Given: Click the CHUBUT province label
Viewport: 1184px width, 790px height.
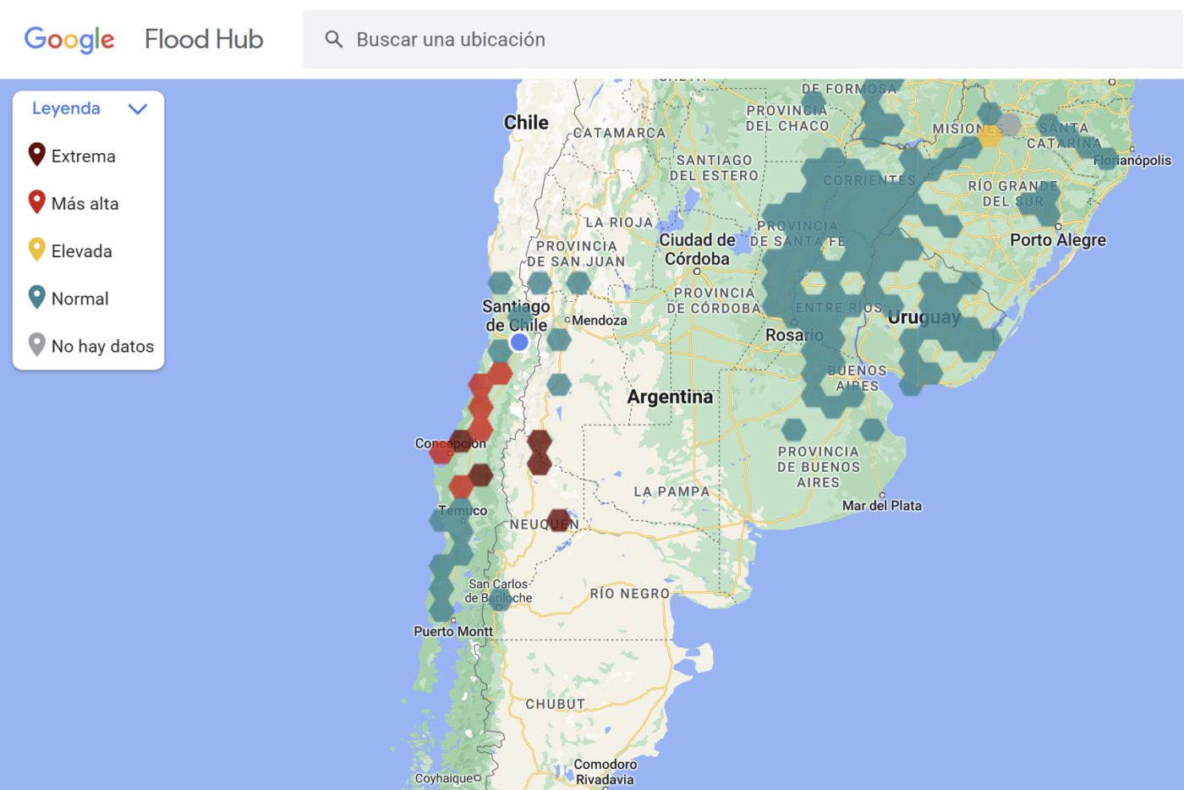Looking at the screenshot, I should coord(556,705).
